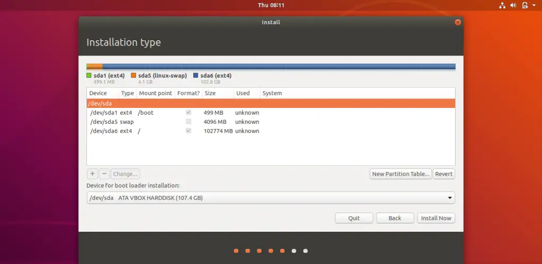Click sda6 (ext4) legend label
Image resolution: width=542 pixels, height=264 pixels.
[216, 75]
